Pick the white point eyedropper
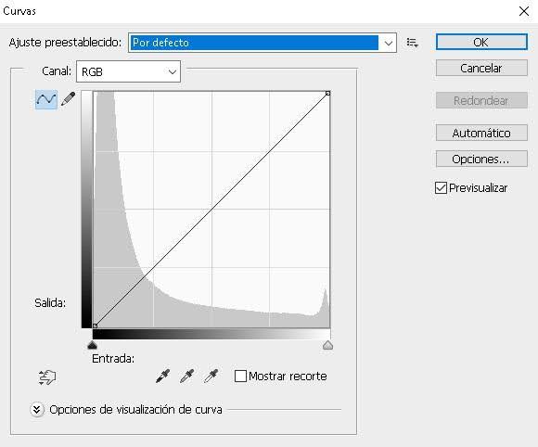The image size is (538, 447). tap(211, 376)
